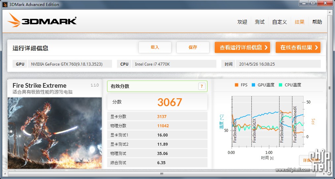Click the 综合测试 value 6.35
Image resolution: width=335 pixels, height=179 pixels.
point(161,163)
